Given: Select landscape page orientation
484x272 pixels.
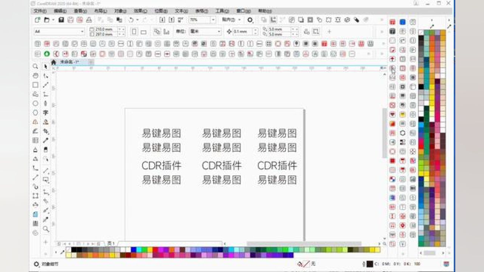Looking at the screenshot, I should 144,32.
